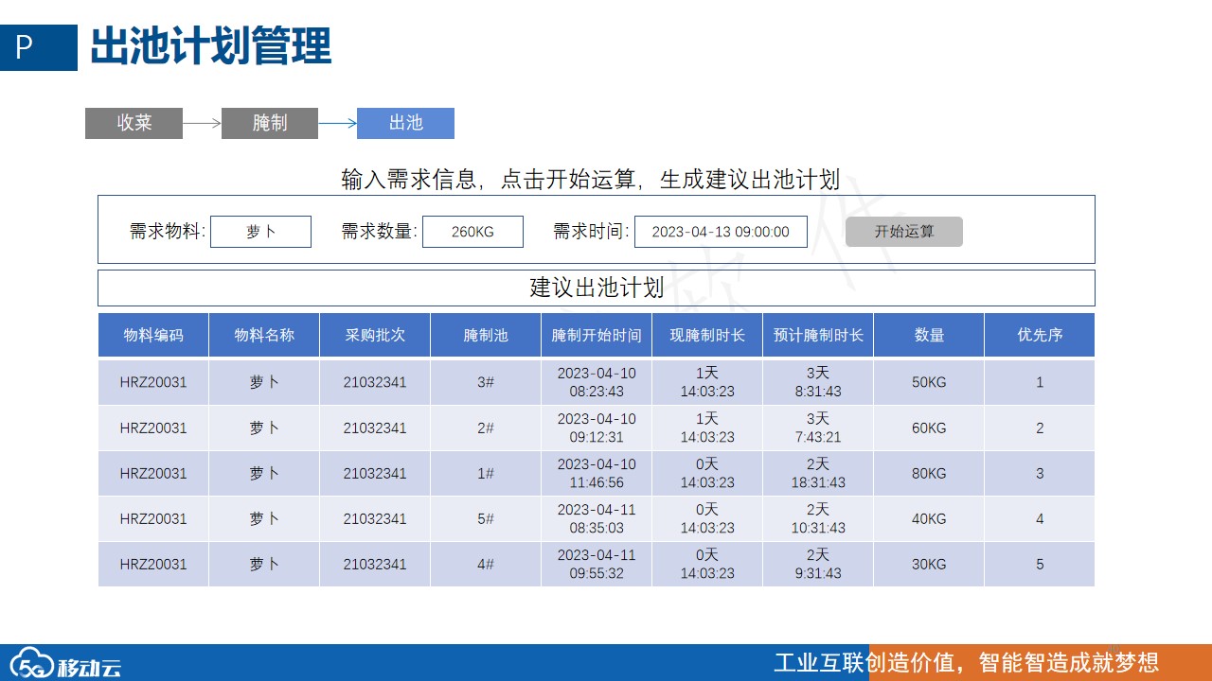This screenshot has width=1212, height=681.
Task: Click the 预计腌制时长 column header
Action: (818, 335)
